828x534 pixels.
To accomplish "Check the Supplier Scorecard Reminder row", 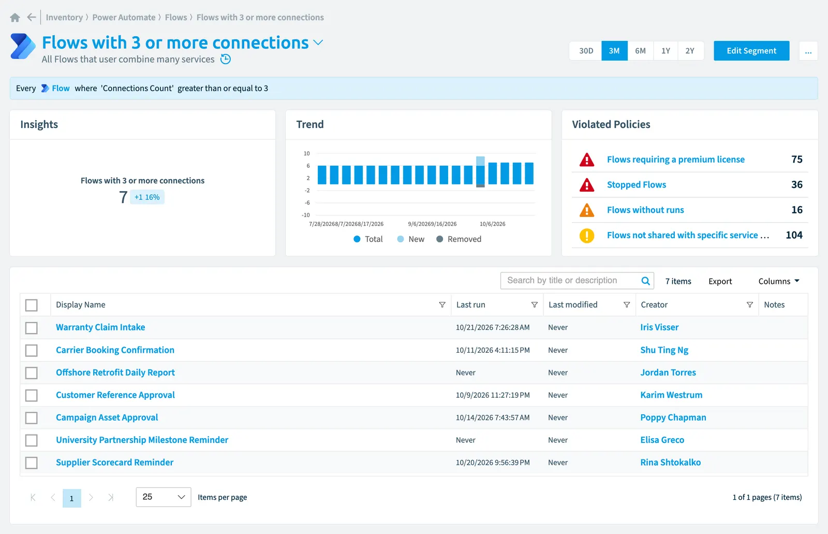I will (x=32, y=463).
